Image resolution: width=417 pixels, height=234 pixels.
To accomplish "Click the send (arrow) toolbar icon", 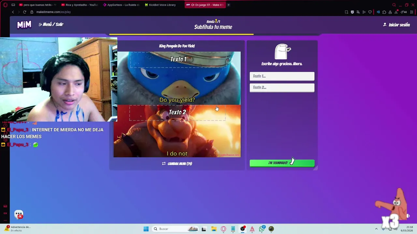I will tap(364, 12).
